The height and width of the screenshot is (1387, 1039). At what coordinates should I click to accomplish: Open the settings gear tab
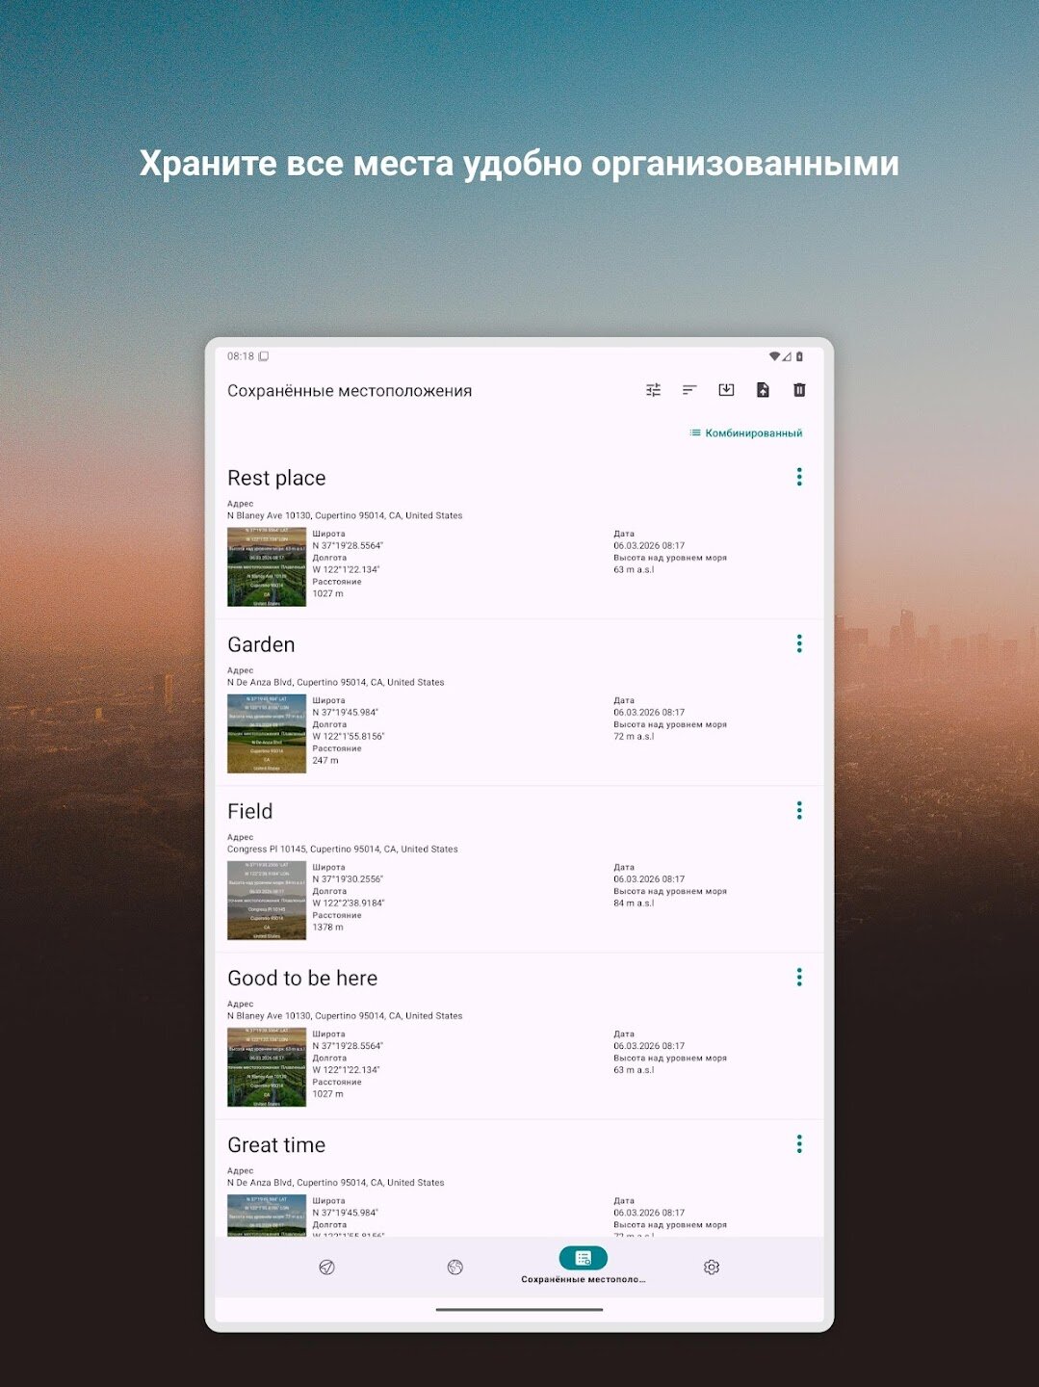coord(712,1267)
